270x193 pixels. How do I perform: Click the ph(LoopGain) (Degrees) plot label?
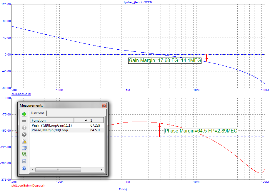(28, 186)
